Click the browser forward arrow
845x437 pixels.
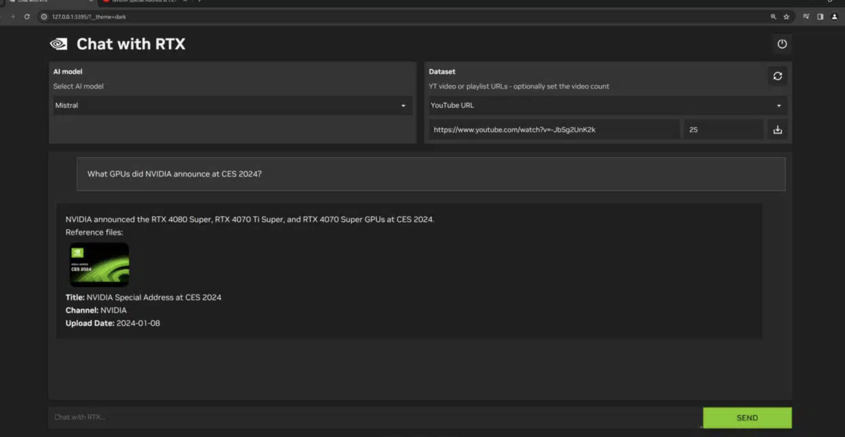[x=13, y=17]
